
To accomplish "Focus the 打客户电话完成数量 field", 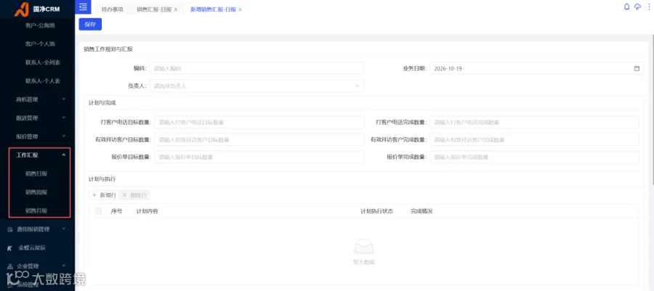I will tap(534, 123).
